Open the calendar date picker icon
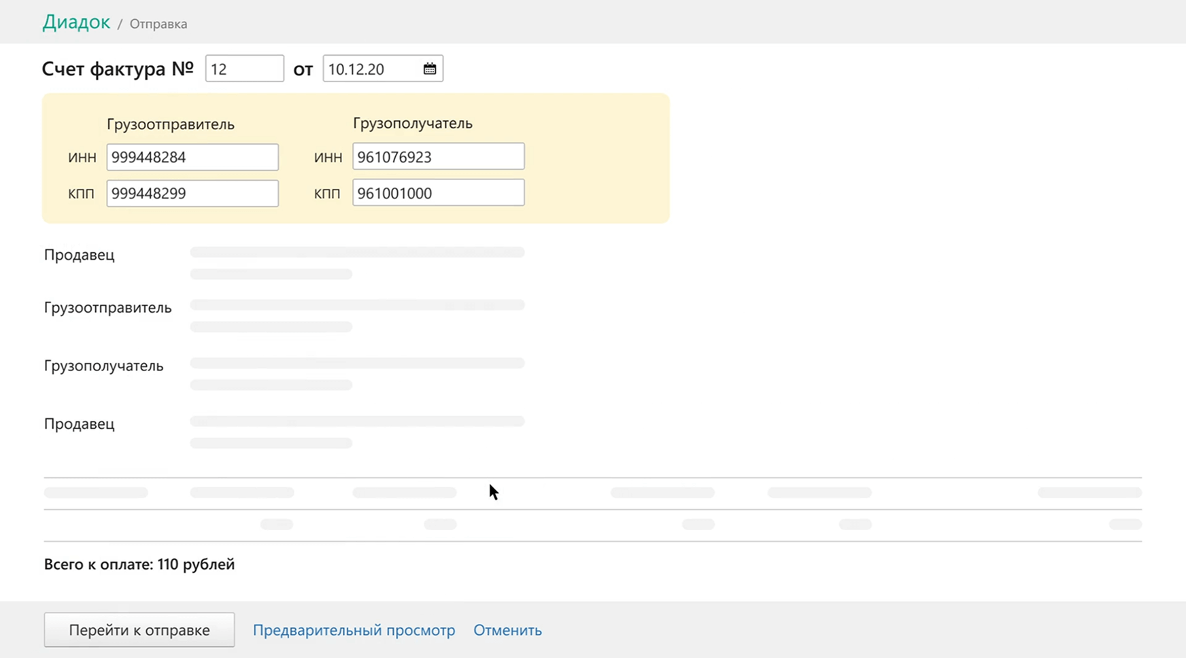The width and height of the screenshot is (1186, 658). tap(429, 69)
